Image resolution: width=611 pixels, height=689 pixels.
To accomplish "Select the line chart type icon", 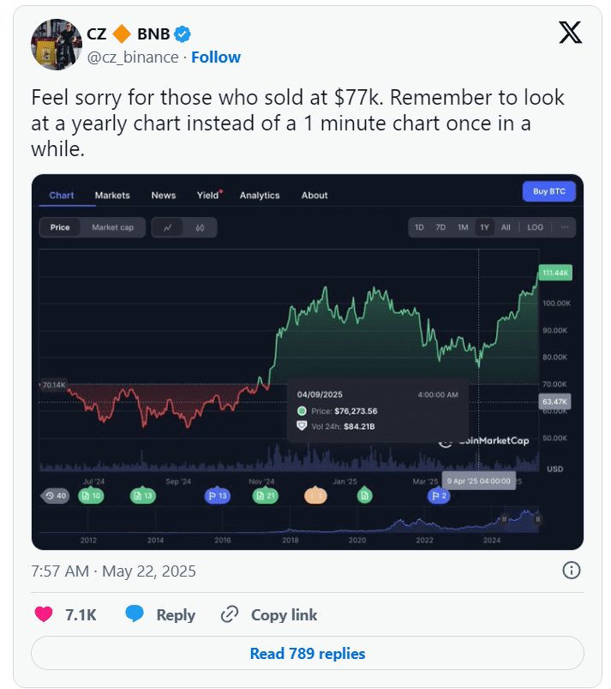I will coord(167,227).
